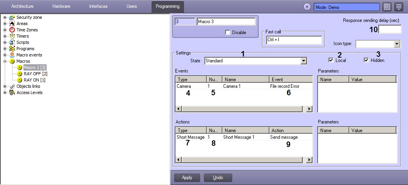
Task: Expand the Objects links node
Action: point(5,86)
